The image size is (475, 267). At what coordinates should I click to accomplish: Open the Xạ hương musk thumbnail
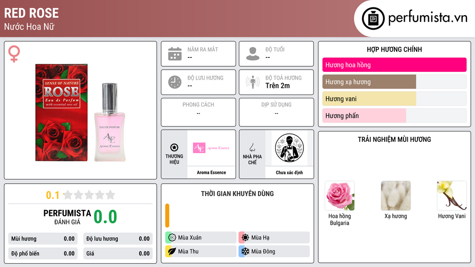click(396, 196)
